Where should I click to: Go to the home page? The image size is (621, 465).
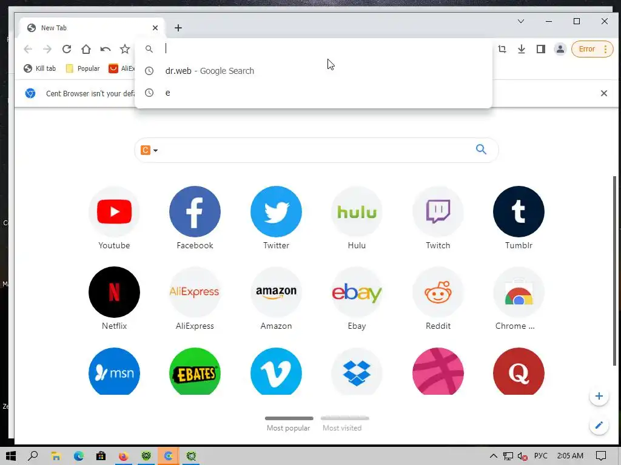[x=86, y=49]
